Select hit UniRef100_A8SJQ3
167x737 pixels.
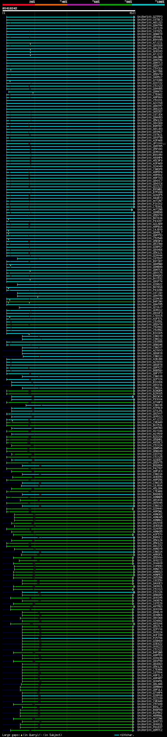[150, 22]
